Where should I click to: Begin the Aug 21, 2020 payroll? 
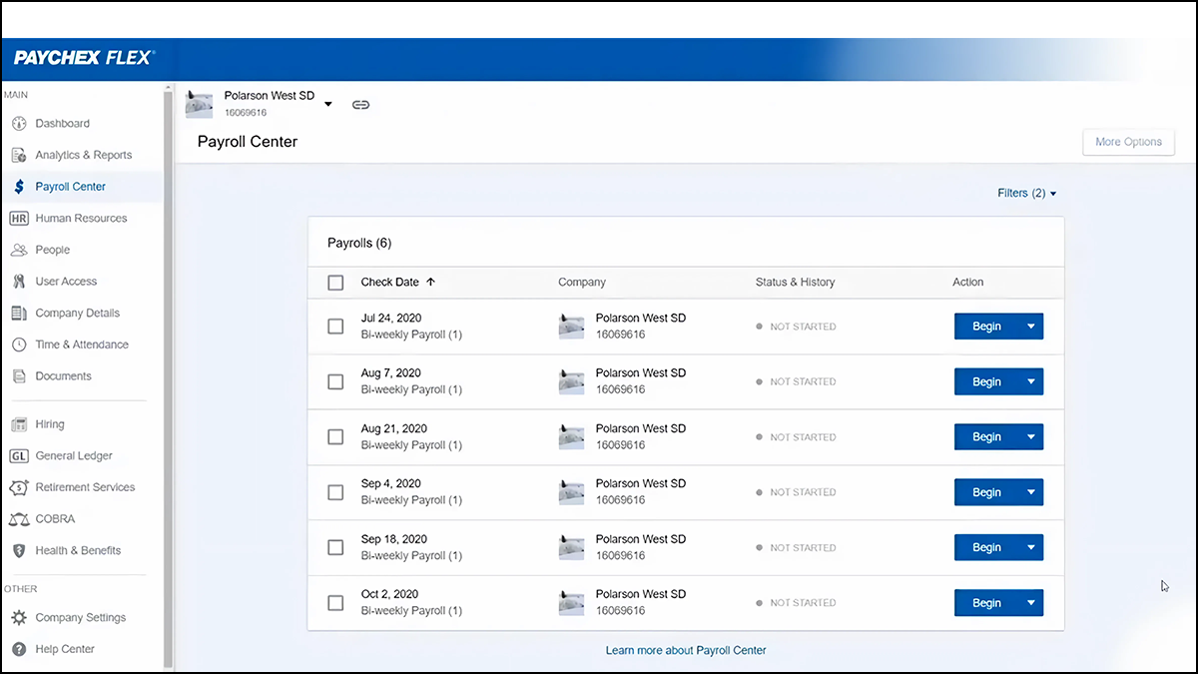point(986,437)
